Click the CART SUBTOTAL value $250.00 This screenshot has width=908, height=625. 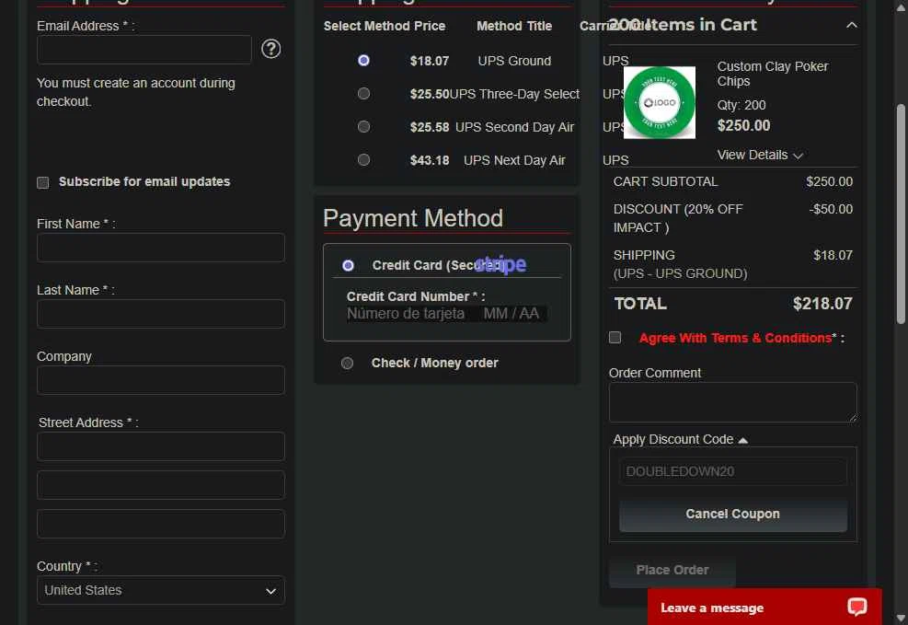[829, 182]
